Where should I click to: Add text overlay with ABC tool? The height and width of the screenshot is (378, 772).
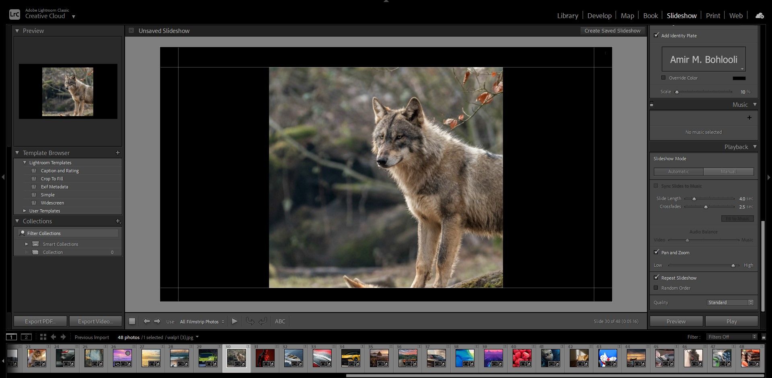pos(280,321)
